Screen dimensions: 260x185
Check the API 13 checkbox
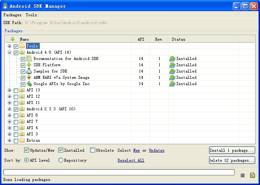pyautogui.click(x=16, y=91)
